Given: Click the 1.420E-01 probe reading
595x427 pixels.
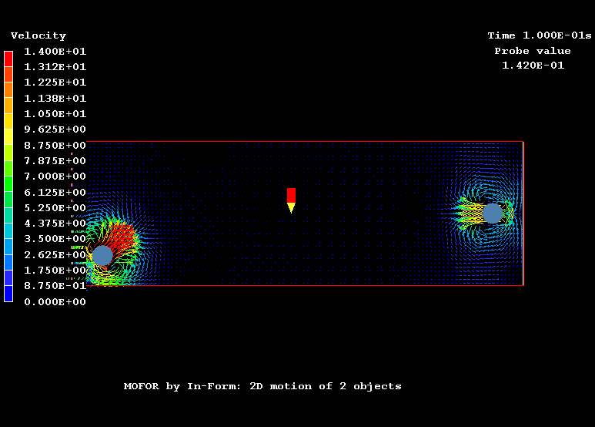Looking at the screenshot, I should (533, 66).
